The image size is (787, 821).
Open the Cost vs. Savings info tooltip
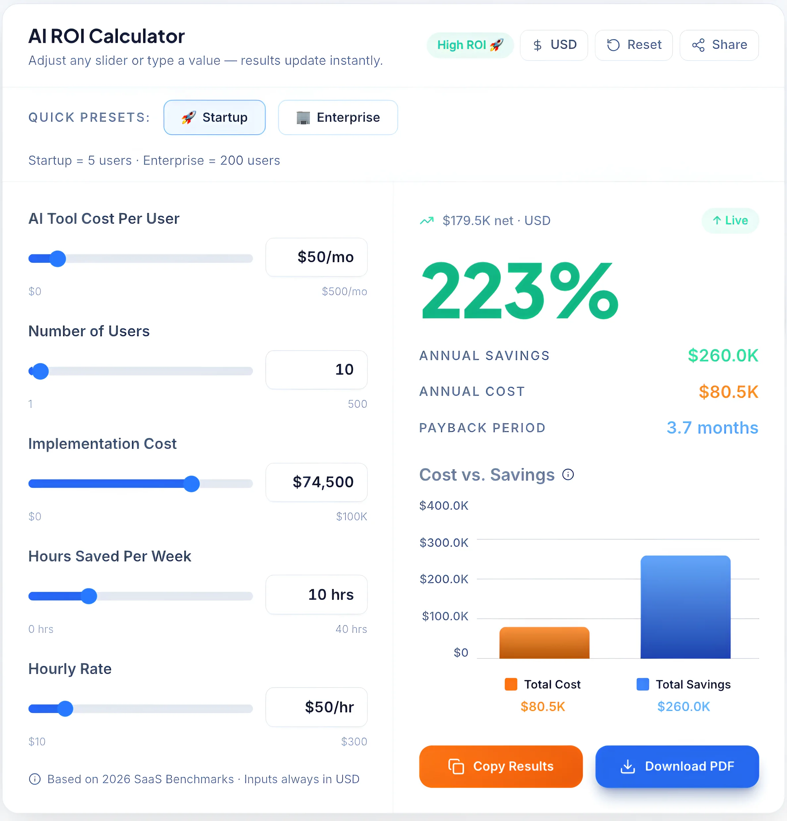pos(569,474)
